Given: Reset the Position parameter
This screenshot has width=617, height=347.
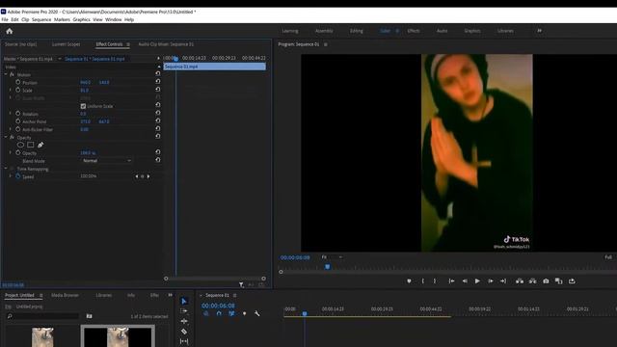Looking at the screenshot, I should point(158,81).
